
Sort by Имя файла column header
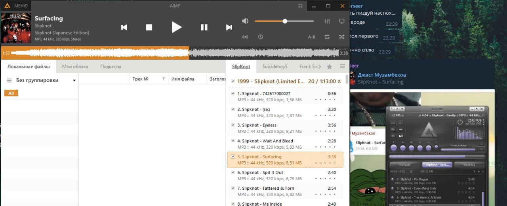pos(183,79)
